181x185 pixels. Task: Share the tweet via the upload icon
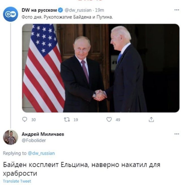[151, 119]
